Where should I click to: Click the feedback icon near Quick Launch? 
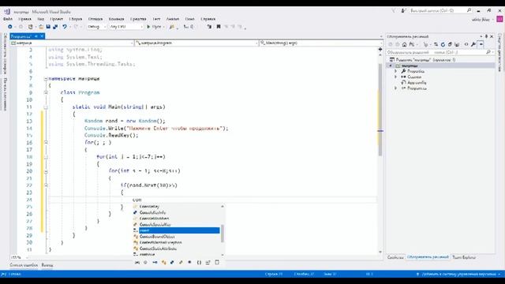coord(403,10)
